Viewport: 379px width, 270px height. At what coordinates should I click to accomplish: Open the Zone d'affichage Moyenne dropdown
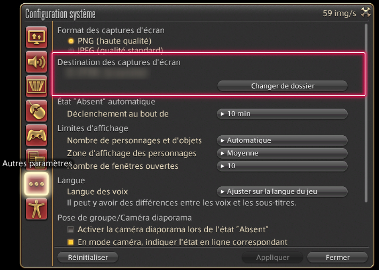click(282, 153)
